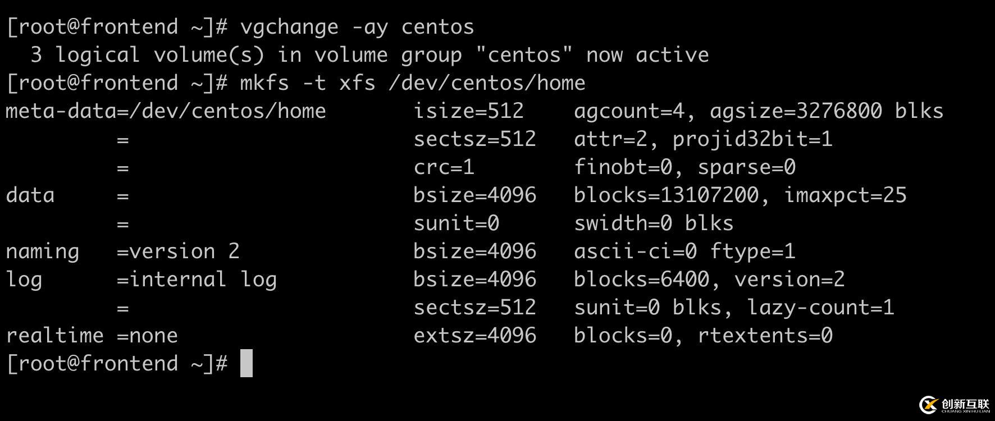Click 'naming' row label

click(x=42, y=251)
